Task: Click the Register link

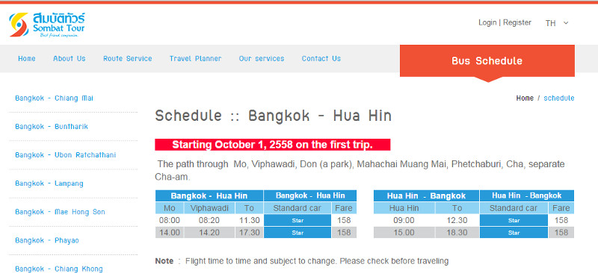Action: 517,22
